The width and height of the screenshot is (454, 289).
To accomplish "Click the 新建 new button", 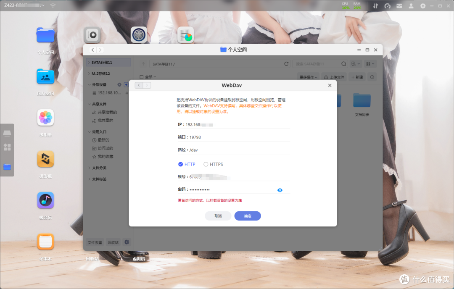I will click(357, 77).
